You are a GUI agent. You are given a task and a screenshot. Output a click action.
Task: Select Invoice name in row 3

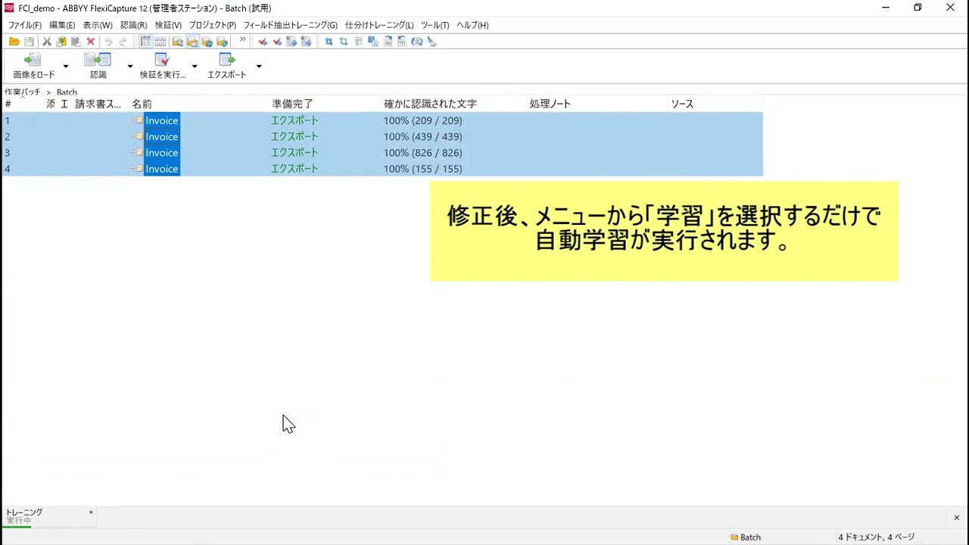point(162,153)
